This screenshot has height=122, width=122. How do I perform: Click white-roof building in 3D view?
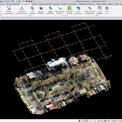tap(57, 63)
